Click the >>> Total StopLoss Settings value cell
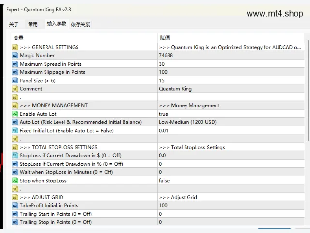This screenshot has width=310, height=233. [231, 147]
